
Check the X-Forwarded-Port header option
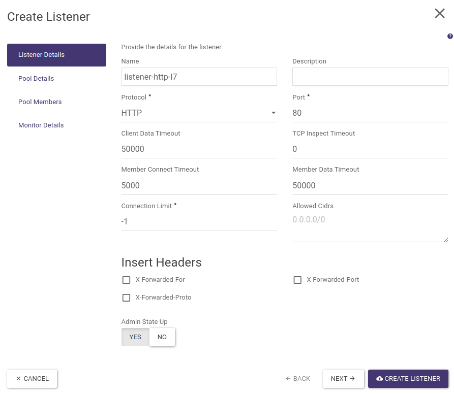click(x=298, y=280)
